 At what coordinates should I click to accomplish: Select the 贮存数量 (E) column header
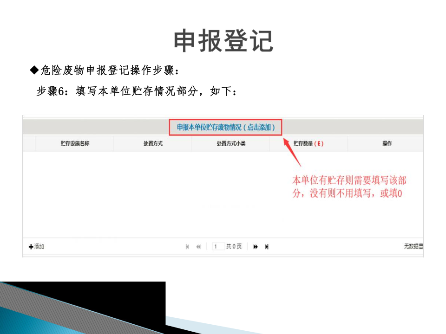point(308,143)
